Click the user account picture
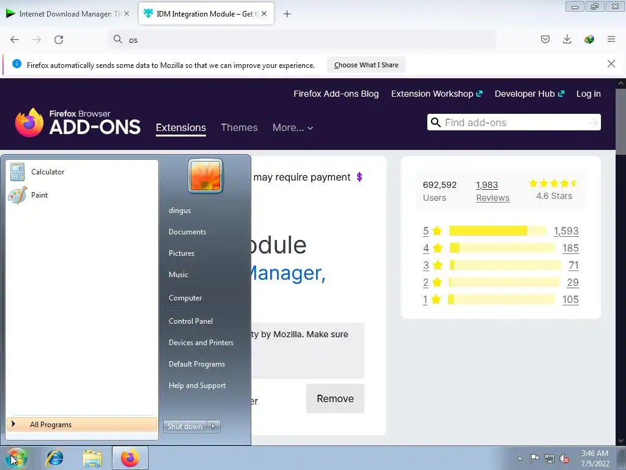Screen dimensions: 626x470 click(x=205, y=176)
